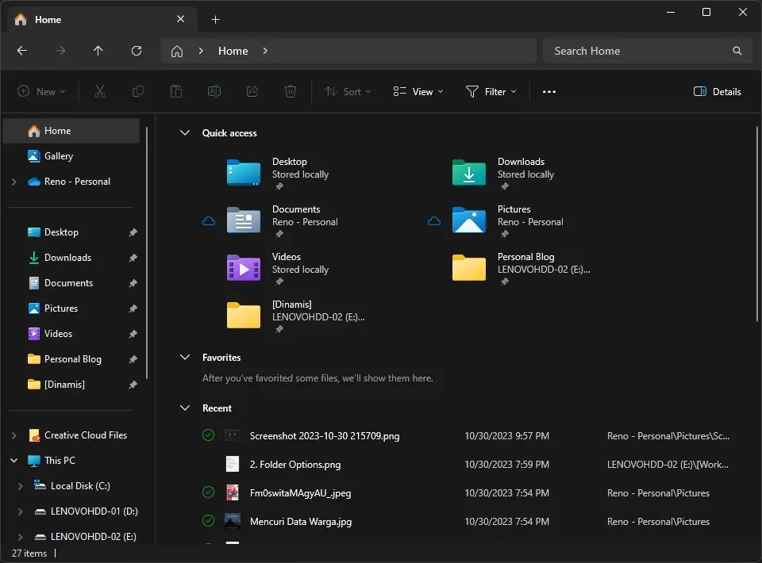
Task: Click the green sync checkmark on Mencuri Data Warga.jpg
Action: coord(208,521)
